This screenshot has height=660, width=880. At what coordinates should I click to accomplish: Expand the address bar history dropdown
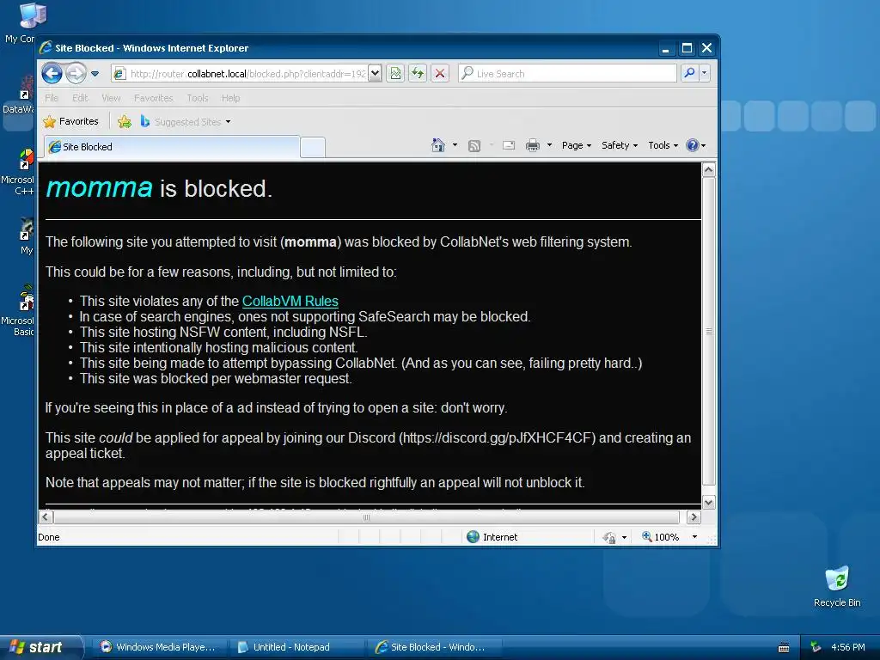click(376, 74)
